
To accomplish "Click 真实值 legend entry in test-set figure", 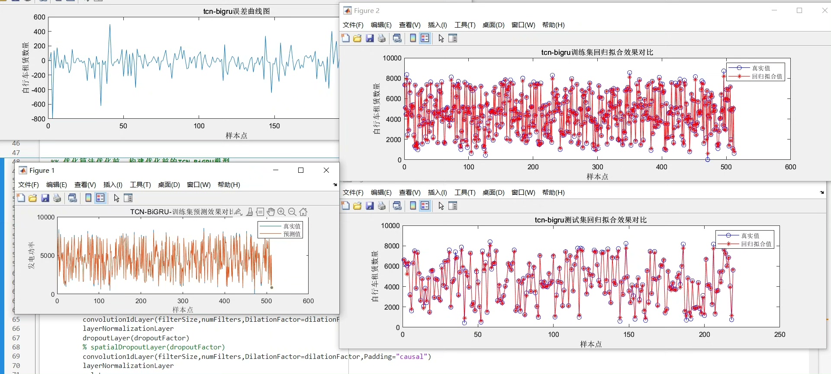I will (x=750, y=236).
